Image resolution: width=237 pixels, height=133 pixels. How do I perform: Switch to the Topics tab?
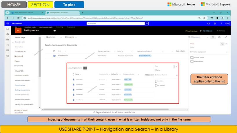tap(69, 5)
